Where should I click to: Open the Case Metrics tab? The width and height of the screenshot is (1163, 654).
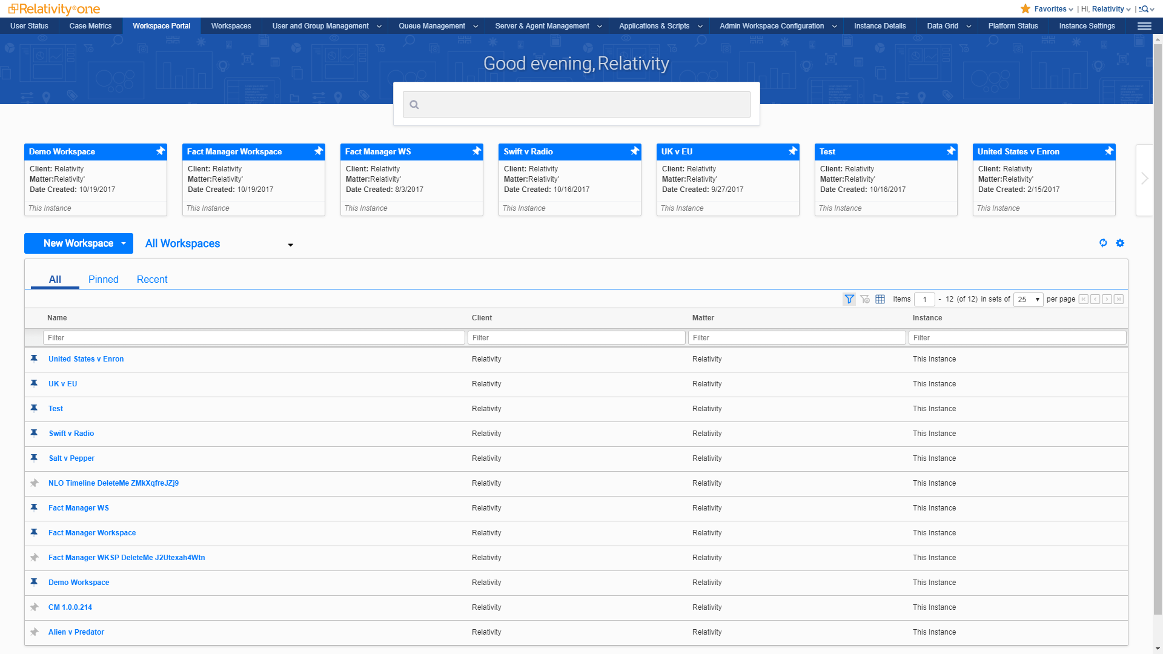tap(90, 26)
